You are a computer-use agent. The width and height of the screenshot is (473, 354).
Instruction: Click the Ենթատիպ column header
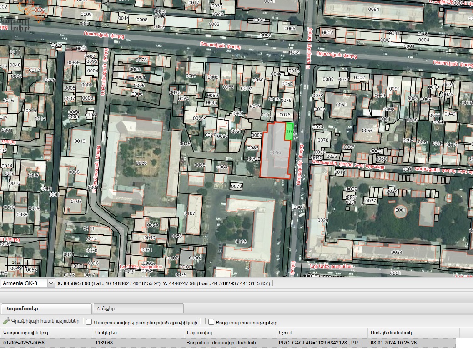click(x=230, y=333)
